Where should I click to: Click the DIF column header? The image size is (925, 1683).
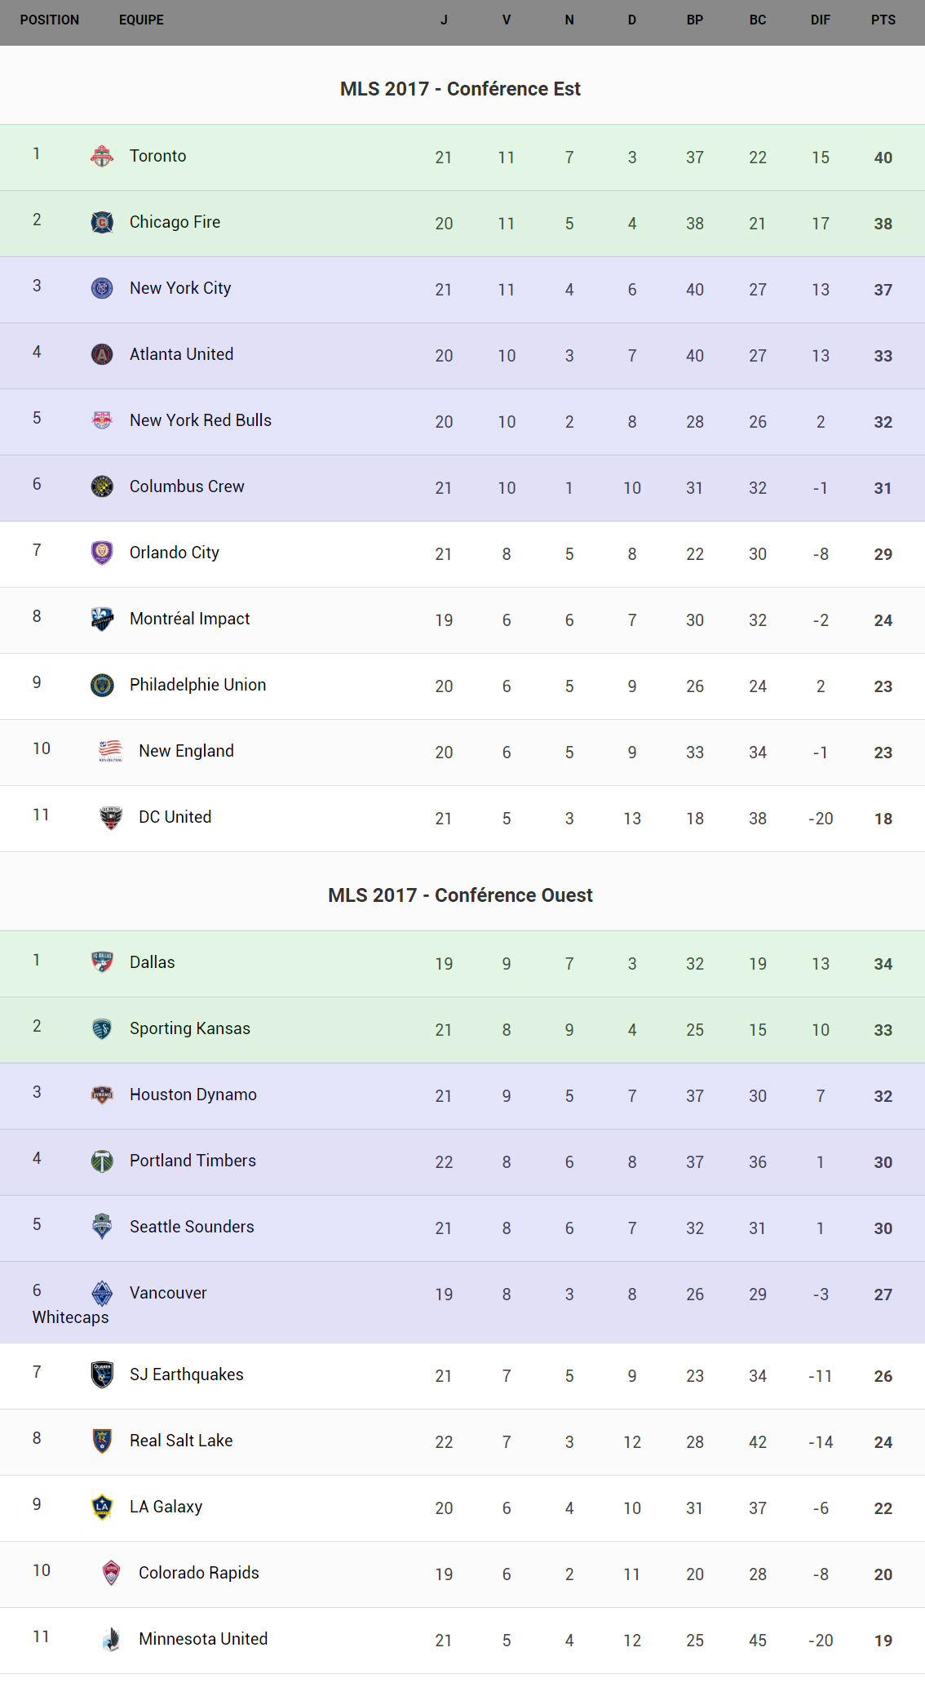(820, 20)
